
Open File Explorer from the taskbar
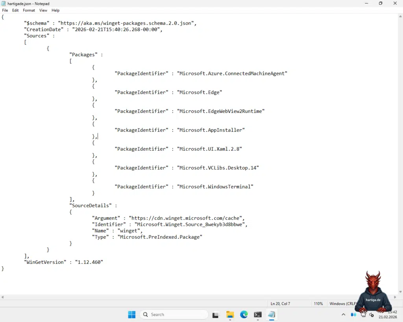[230, 315]
